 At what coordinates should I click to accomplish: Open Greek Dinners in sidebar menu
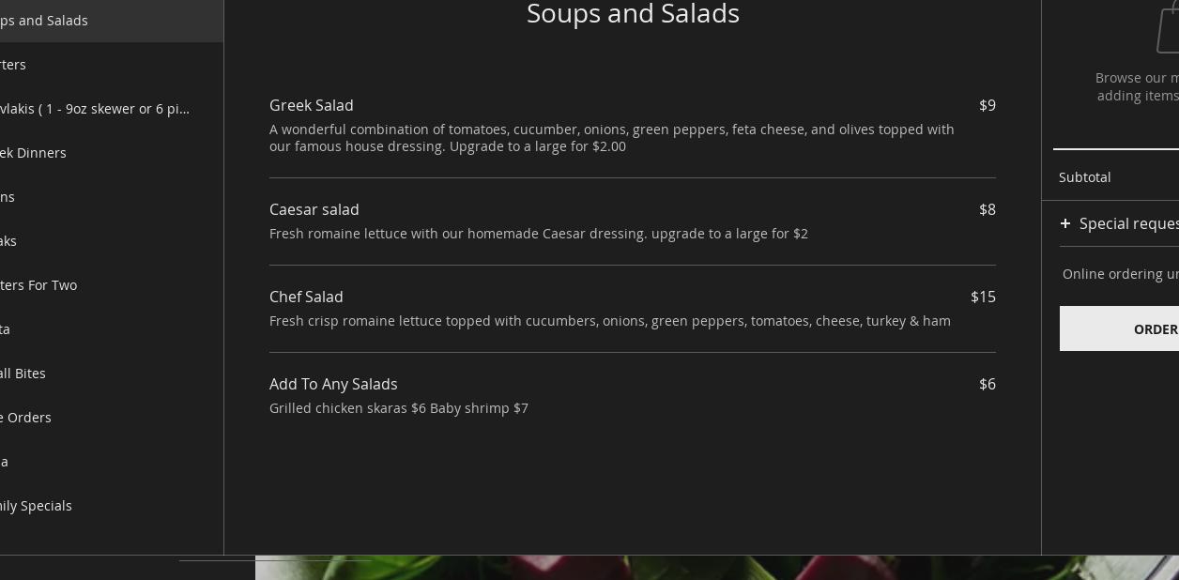[x=33, y=153]
